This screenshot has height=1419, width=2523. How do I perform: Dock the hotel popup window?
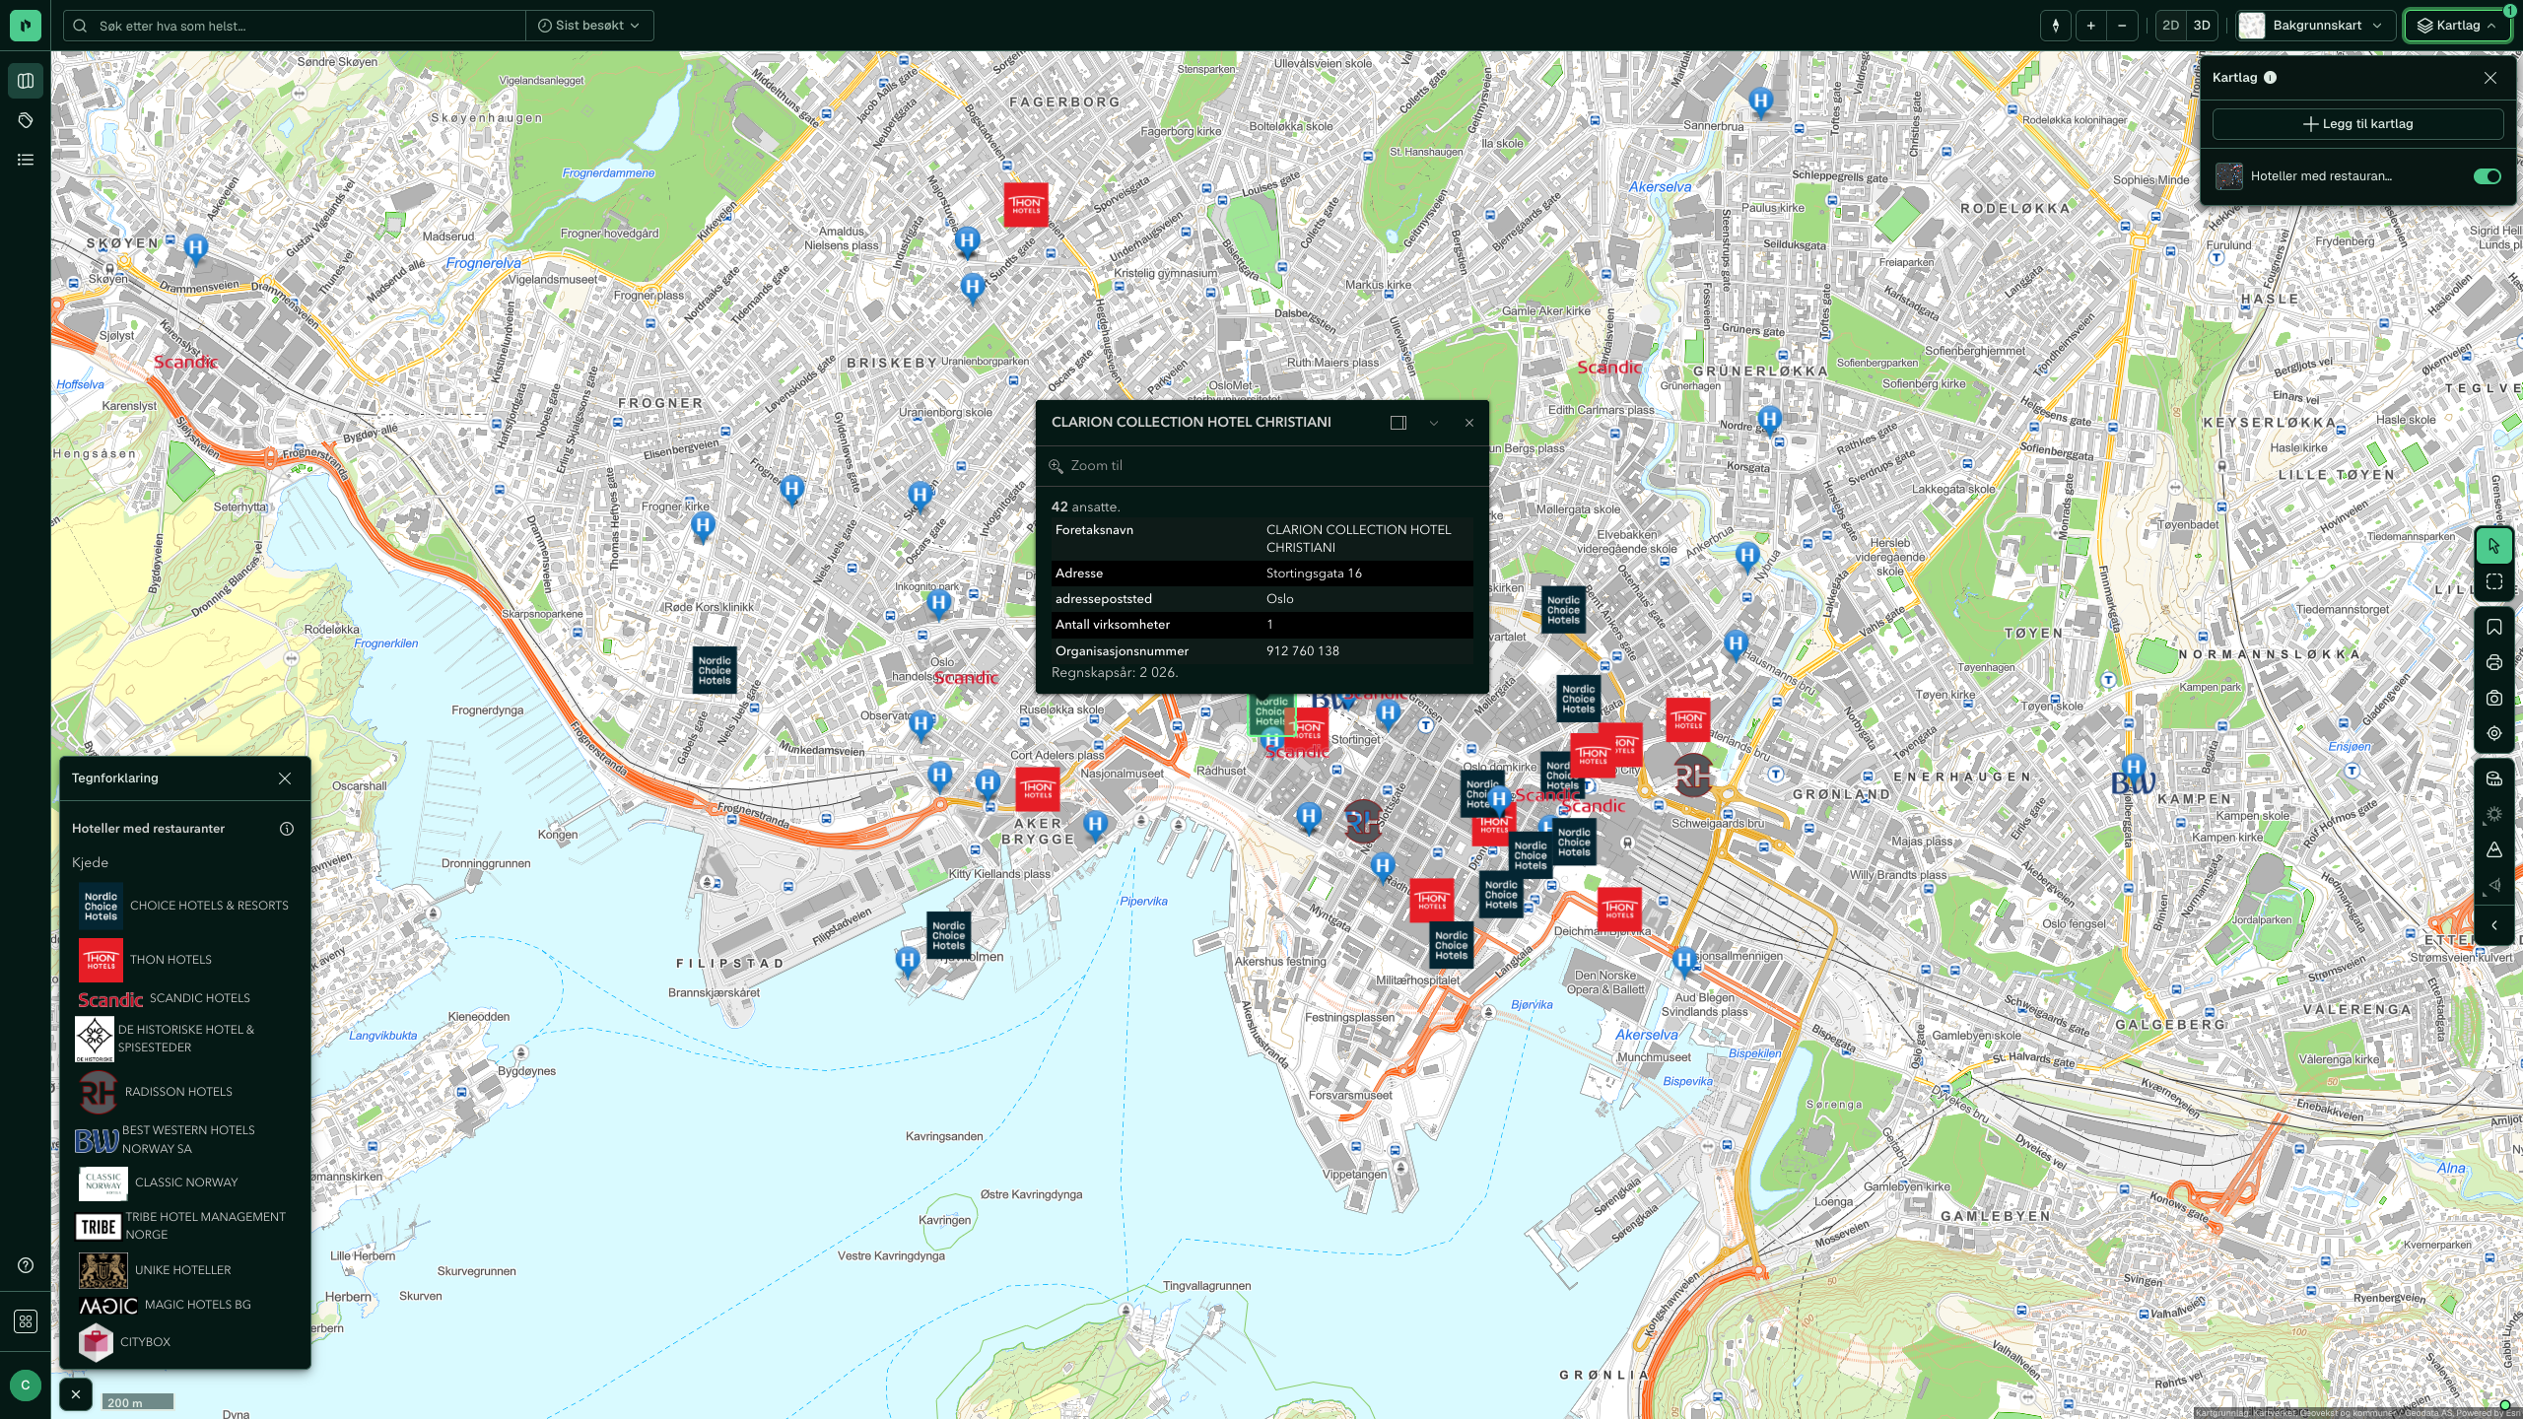tap(1398, 423)
